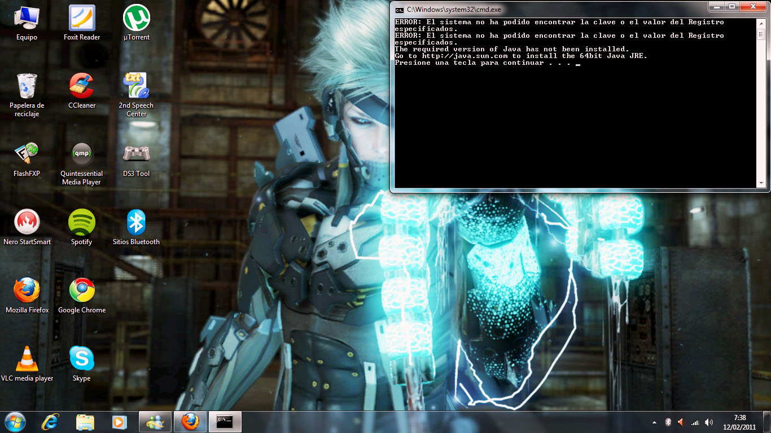The width and height of the screenshot is (771, 433).
Task: Select the 2nd Speech Center icon
Action: click(137, 95)
